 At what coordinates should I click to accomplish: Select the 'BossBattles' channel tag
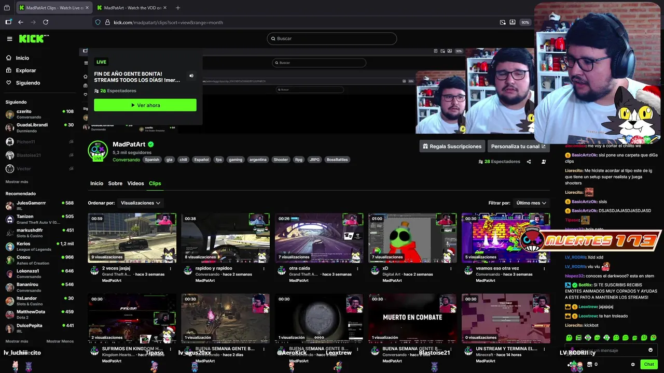pyautogui.click(x=337, y=160)
